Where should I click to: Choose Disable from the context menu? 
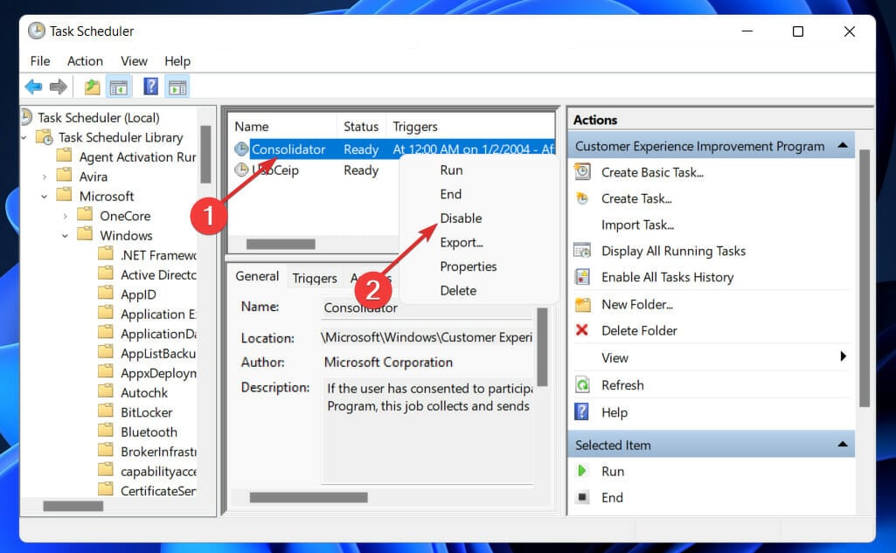click(462, 218)
